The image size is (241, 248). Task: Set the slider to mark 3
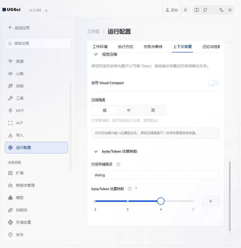(128, 201)
